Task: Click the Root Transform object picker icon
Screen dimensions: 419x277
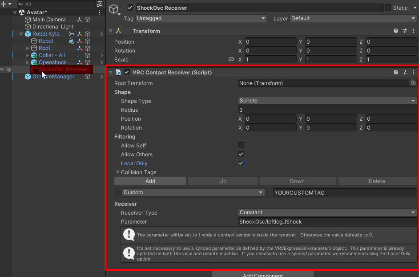Action: [413, 83]
